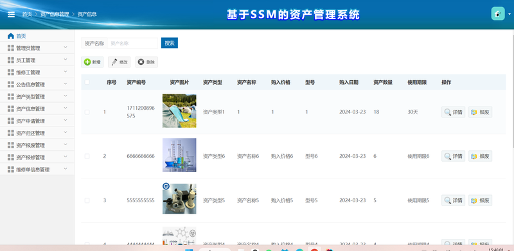The width and height of the screenshot is (514, 251).
Task: Click the 30天 cell in row 1
Action: (412, 112)
